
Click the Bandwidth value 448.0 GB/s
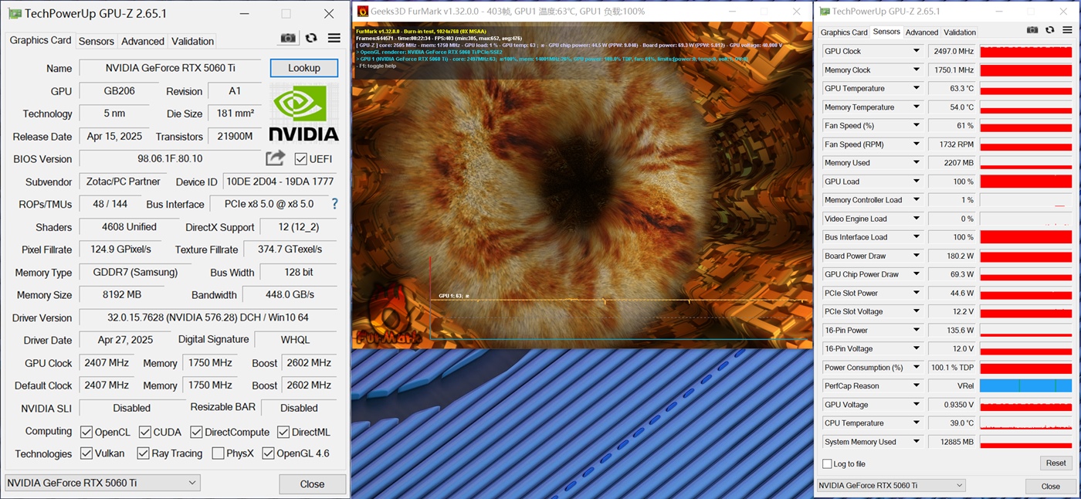pyautogui.click(x=290, y=294)
